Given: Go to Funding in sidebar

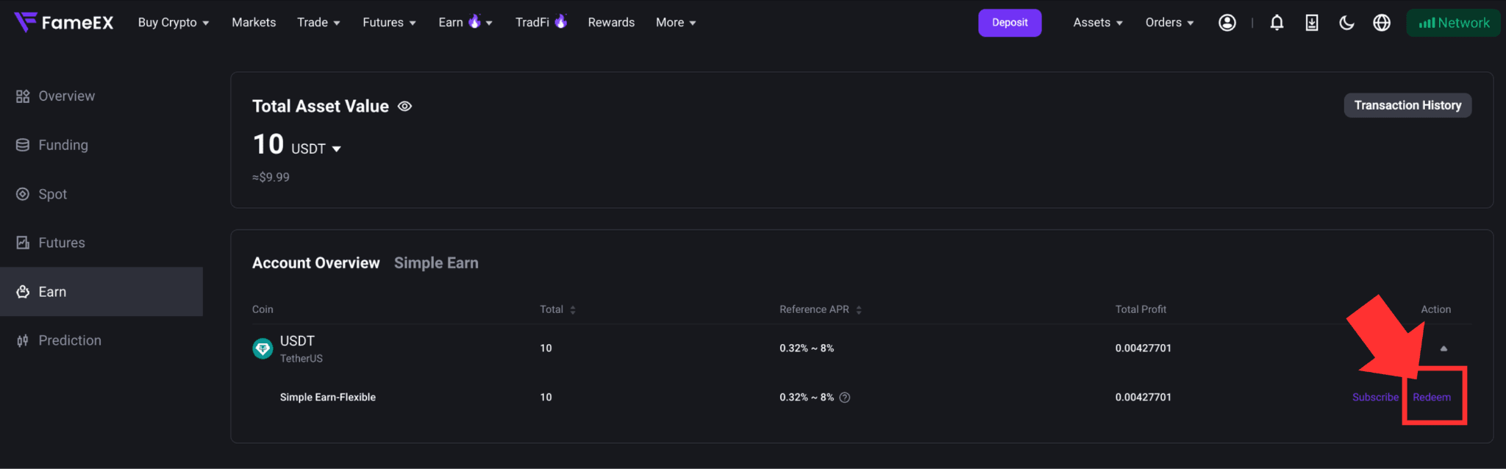Looking at the screenshot, I should [x=63, y=145].
